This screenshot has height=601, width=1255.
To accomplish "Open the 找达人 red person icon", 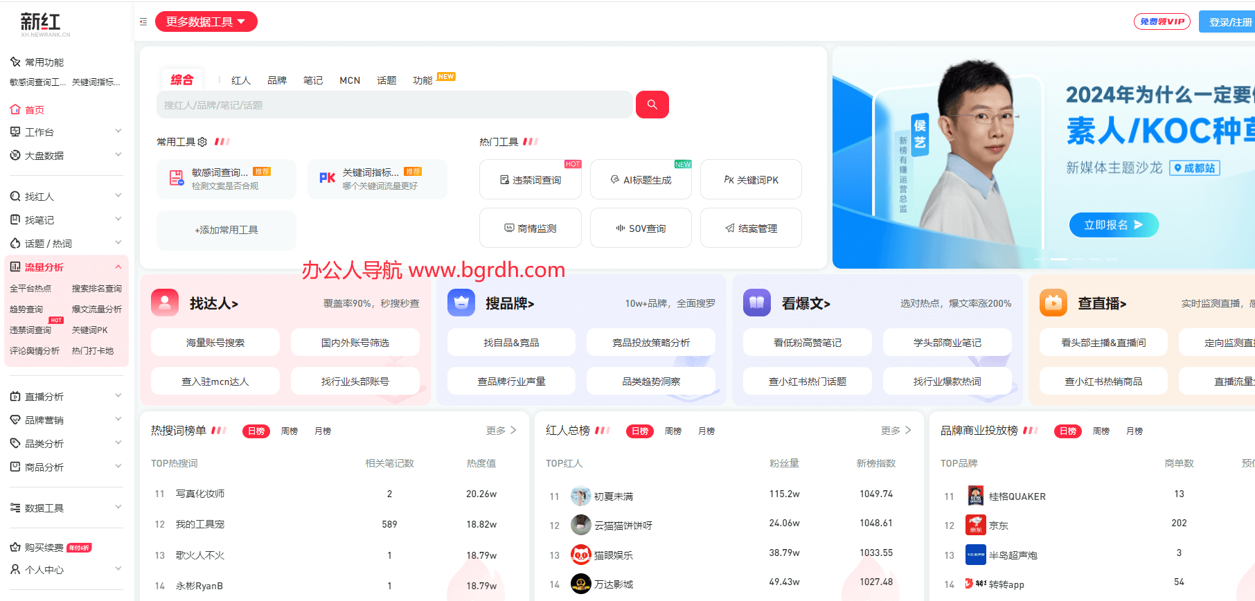I will 165,303.
